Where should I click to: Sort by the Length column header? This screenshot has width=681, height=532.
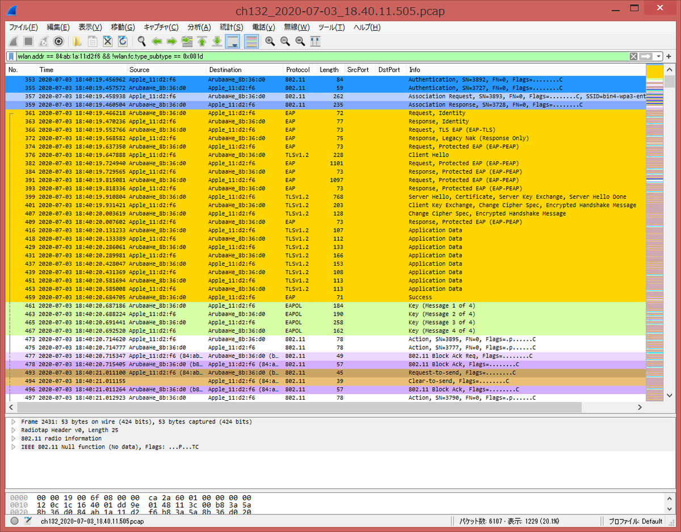330,70
